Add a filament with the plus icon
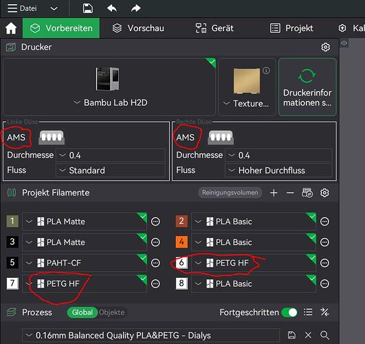Image resolution: width=365 pixels, height=344 pixels. click(x=274, y=193)
